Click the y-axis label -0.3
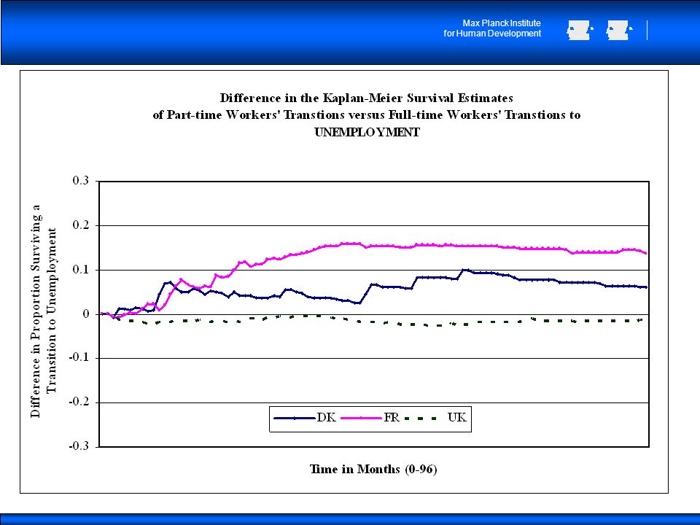Screen dimensions: 700x525 coord(79,446)
